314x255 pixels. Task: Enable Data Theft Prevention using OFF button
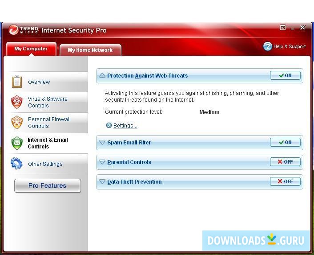(x=285, y=181)
